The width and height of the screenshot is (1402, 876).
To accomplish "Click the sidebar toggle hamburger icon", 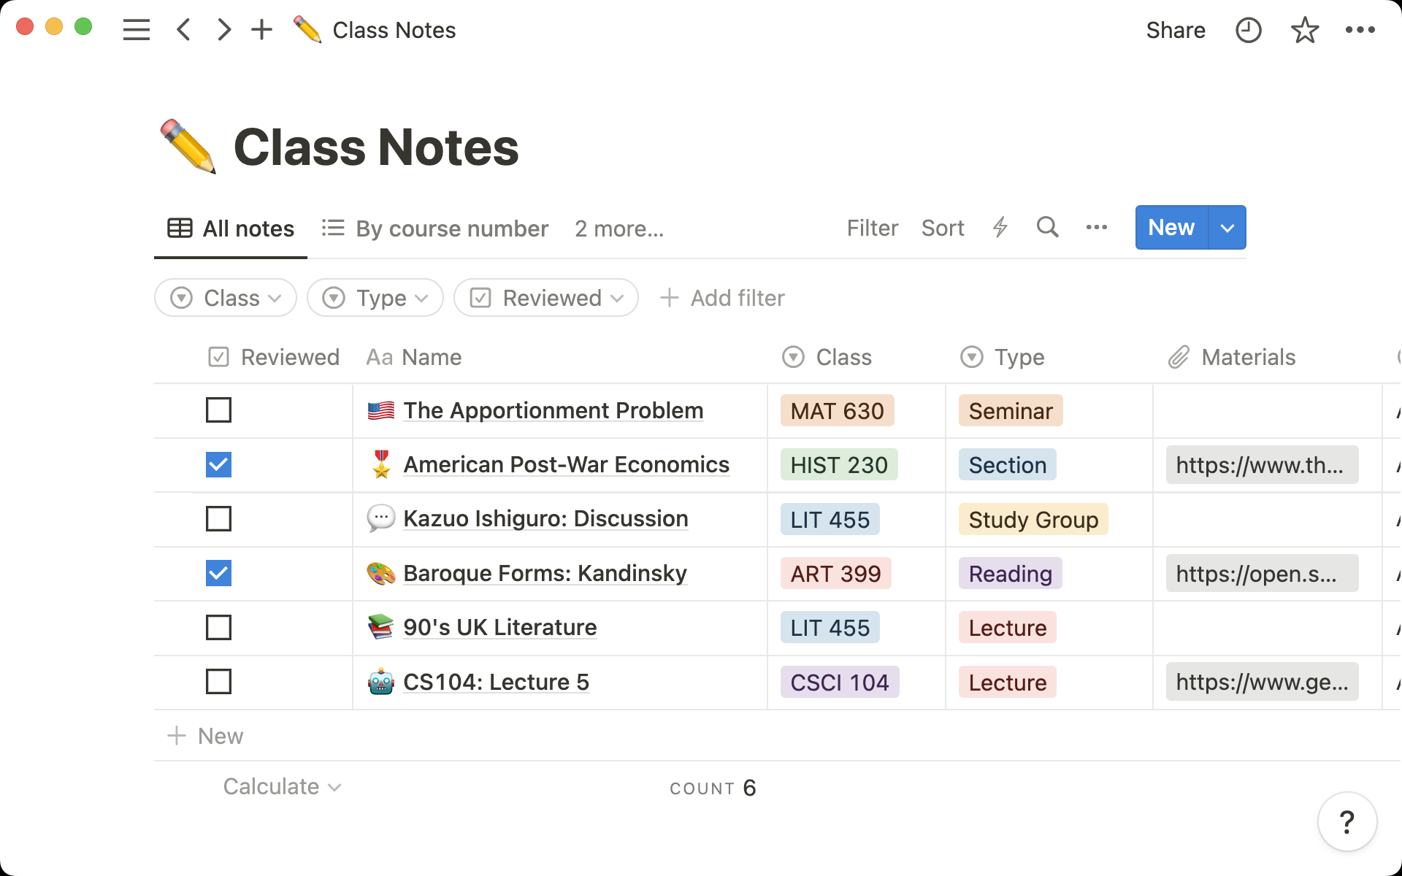I will [137, 30].
